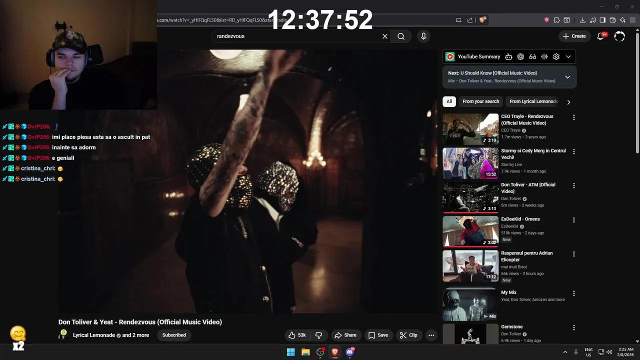
Task: Toggle the browser sidebar panel
Action: pyautogui.click(x=602, y=20)
